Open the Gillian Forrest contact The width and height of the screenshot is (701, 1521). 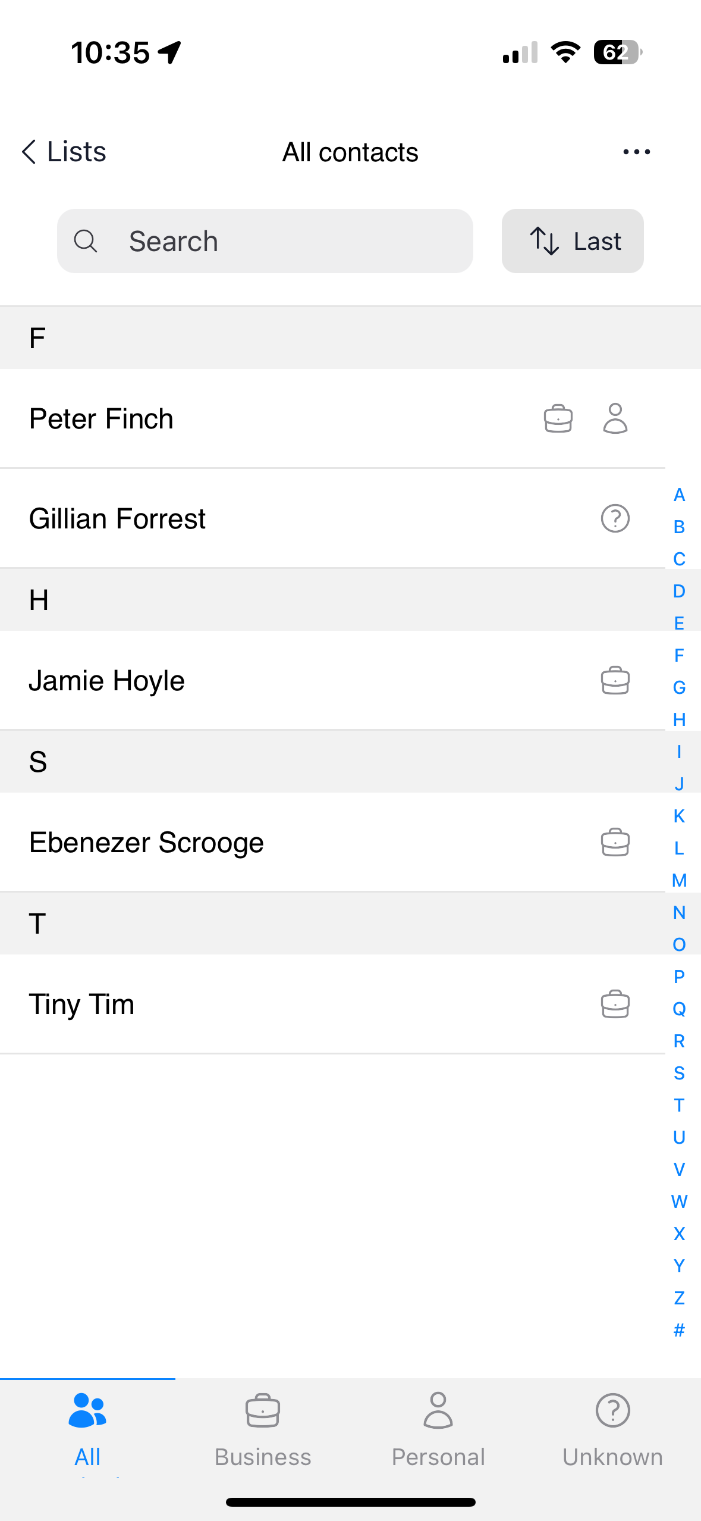coord(332,518)
